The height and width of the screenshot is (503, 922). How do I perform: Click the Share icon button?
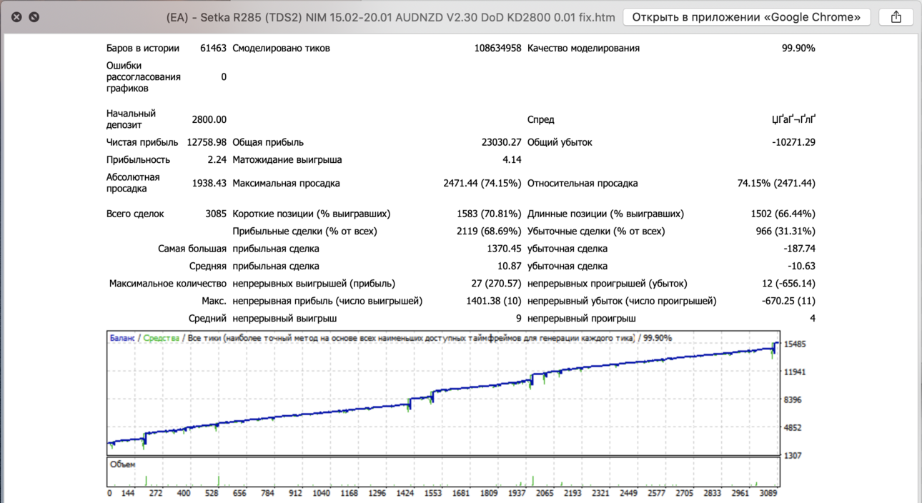(896, 17)
